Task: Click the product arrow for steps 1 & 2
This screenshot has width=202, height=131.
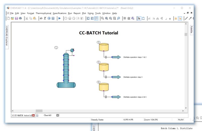Action: coord(116,57)
